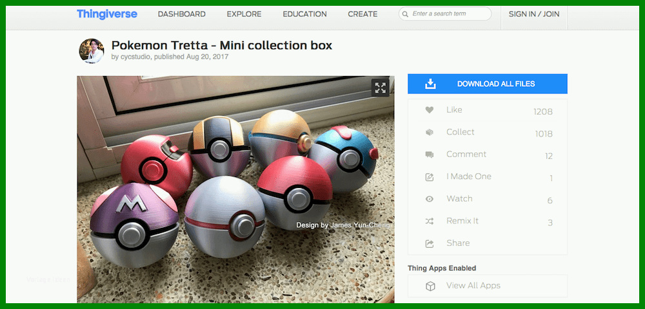This screenshot has height=309, width=645.
Task: Open the Education menu
Action: point(304,14)
